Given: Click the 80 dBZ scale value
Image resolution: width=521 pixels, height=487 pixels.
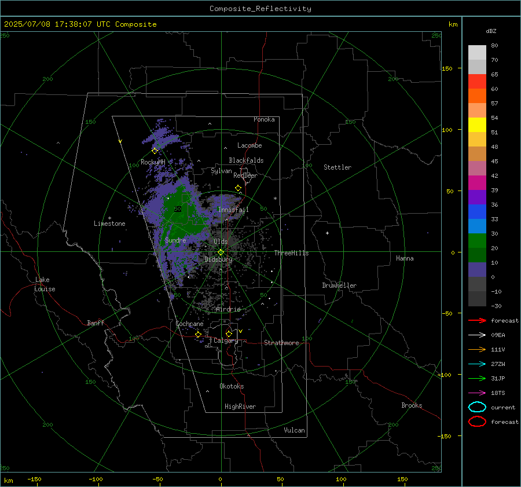Looking at the screenshot, I should [x=494, y=46].
